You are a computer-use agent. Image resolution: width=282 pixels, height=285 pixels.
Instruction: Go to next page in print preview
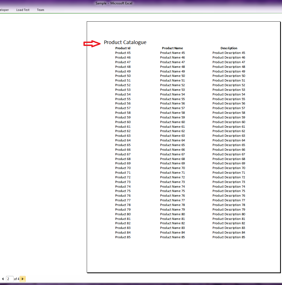click(x=23, y=279)
